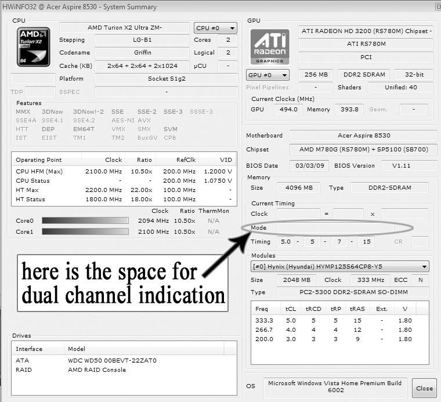Click the empty memory Mode field
The height and width of the screenshot is (402, 441).
(335, 228)
